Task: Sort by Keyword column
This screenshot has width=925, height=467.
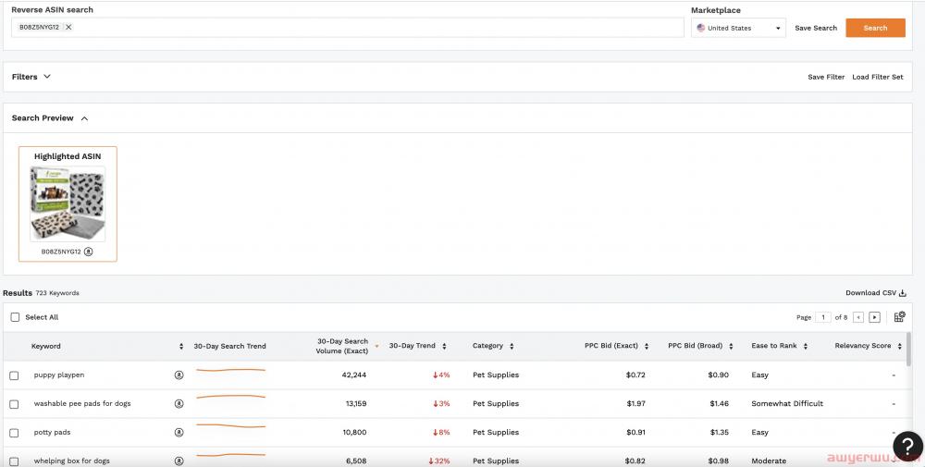Action: [181, 346]
